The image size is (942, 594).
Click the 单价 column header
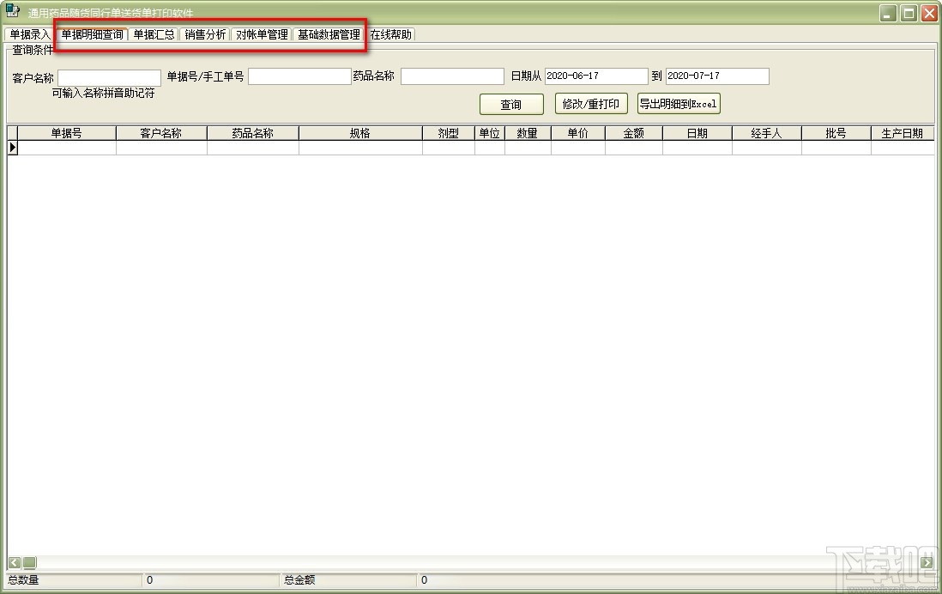click(x=578, y=133)
